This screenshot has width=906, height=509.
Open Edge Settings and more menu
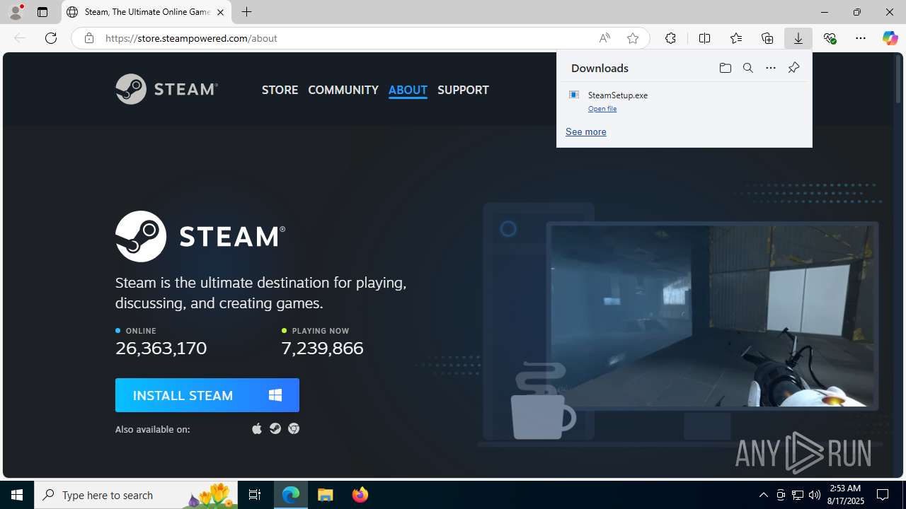point(861,38)
